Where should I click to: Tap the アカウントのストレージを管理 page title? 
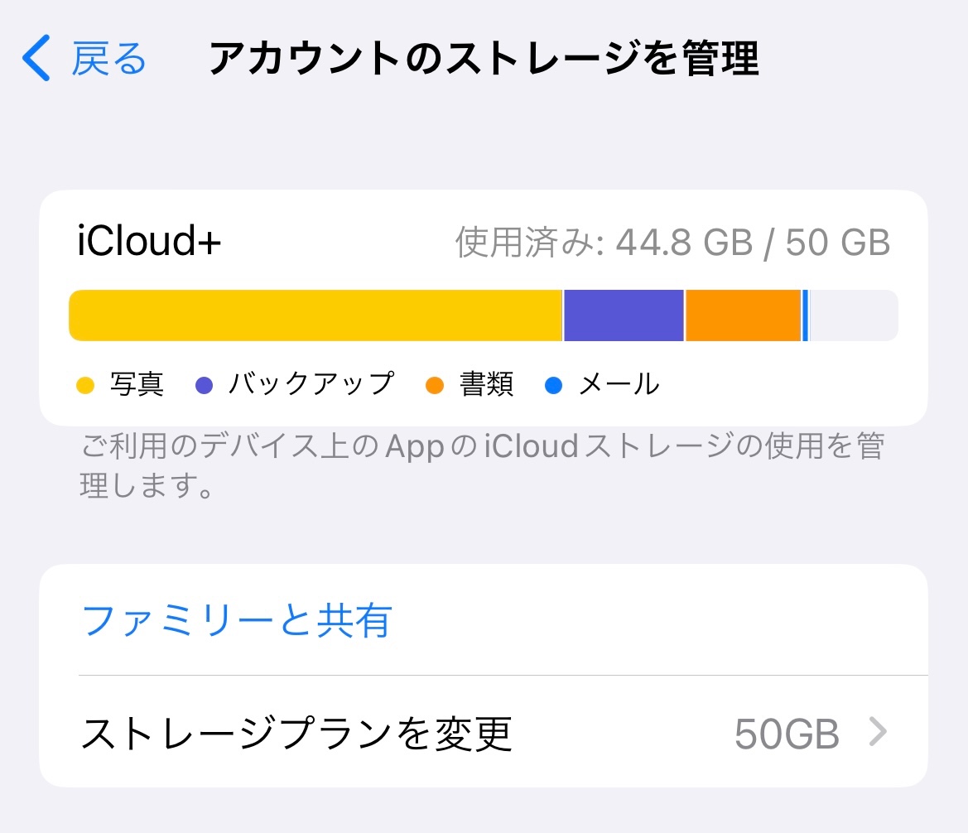coord(484,59)
